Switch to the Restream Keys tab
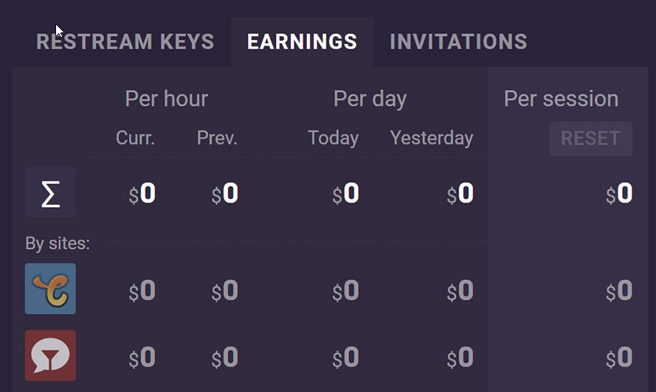656x392 pixels. (125, 42)
